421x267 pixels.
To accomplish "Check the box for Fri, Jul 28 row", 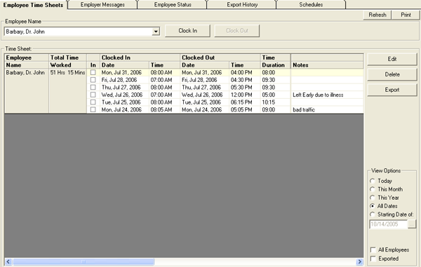I will coord(93,80).
